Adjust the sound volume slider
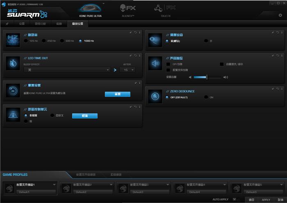Viewport: 287px width, 203px height. click(x=207, y=77)
